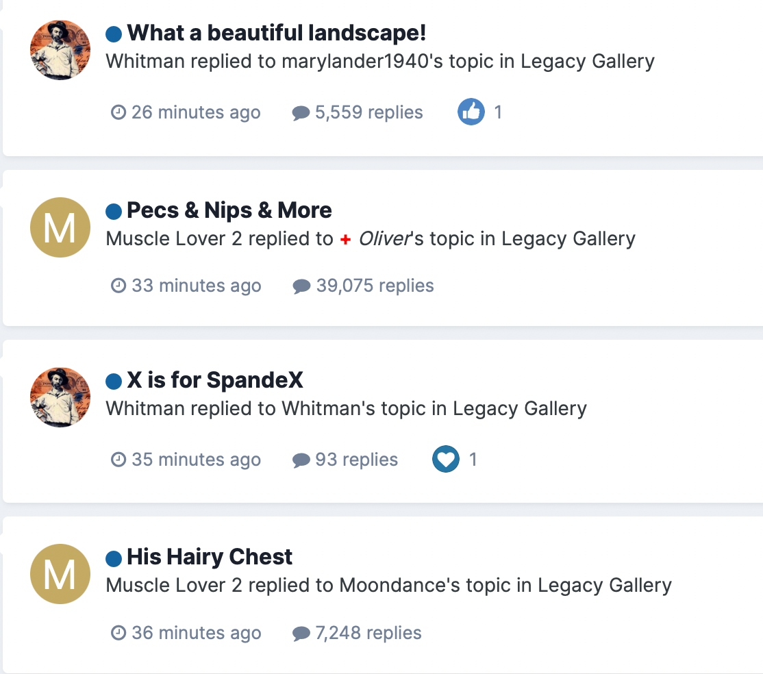This screenshot has height=674, width=763.
Task: Click the thumbs-up reaction icon on landscape post
Action: pos(471,112)
